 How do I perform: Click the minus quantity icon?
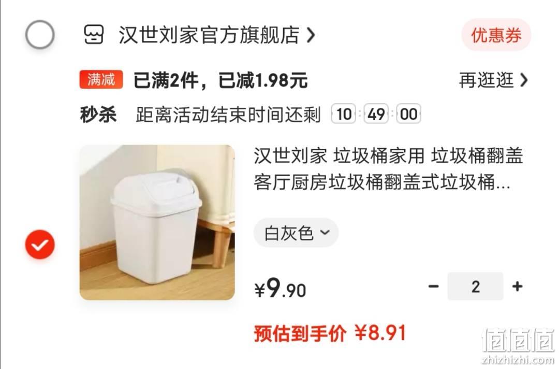click(434, 286)
